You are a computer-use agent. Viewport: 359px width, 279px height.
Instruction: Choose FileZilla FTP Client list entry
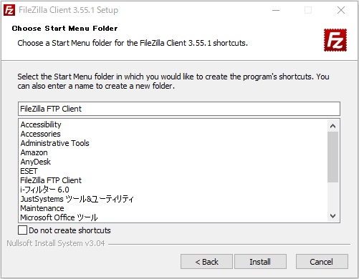click(51, 180)
